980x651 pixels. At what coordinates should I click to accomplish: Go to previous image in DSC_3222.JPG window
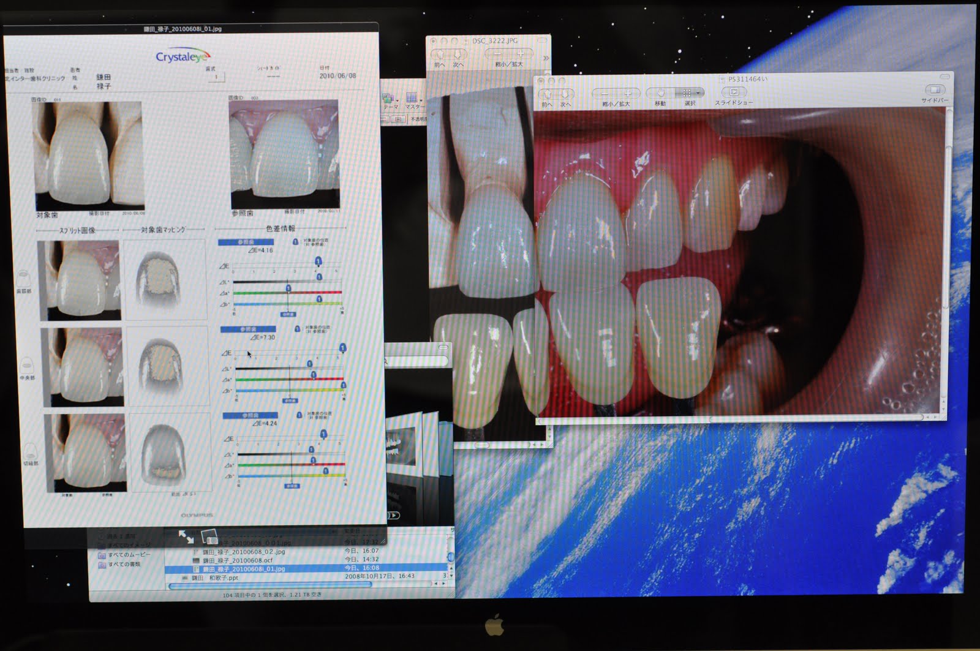(439, 55)
